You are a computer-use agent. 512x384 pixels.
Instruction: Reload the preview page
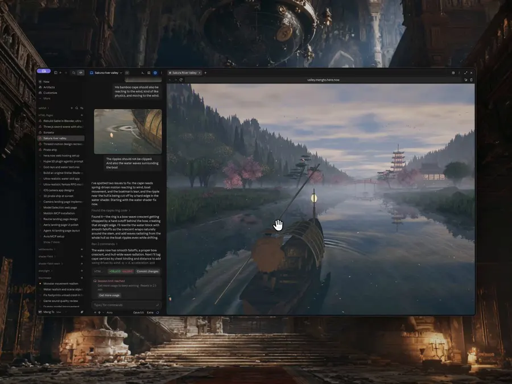coord(181,80)
